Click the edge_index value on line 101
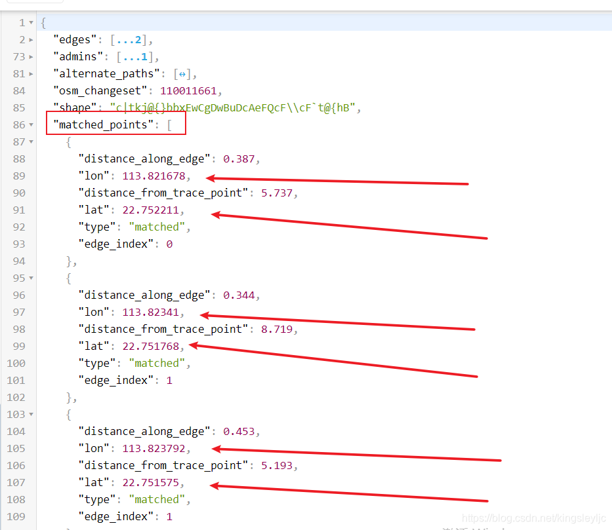The image size is (612, 530). (169, 381)
